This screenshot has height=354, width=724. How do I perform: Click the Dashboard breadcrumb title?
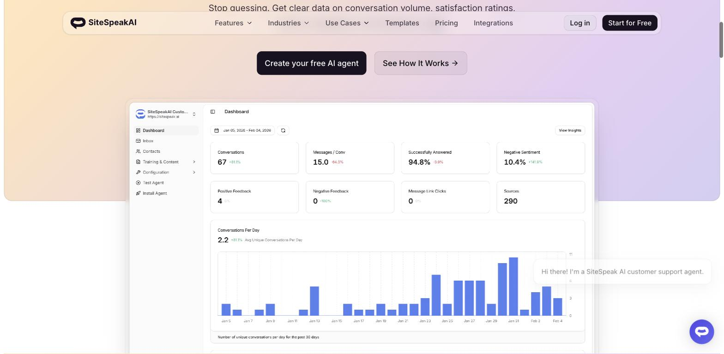(236, 112)
